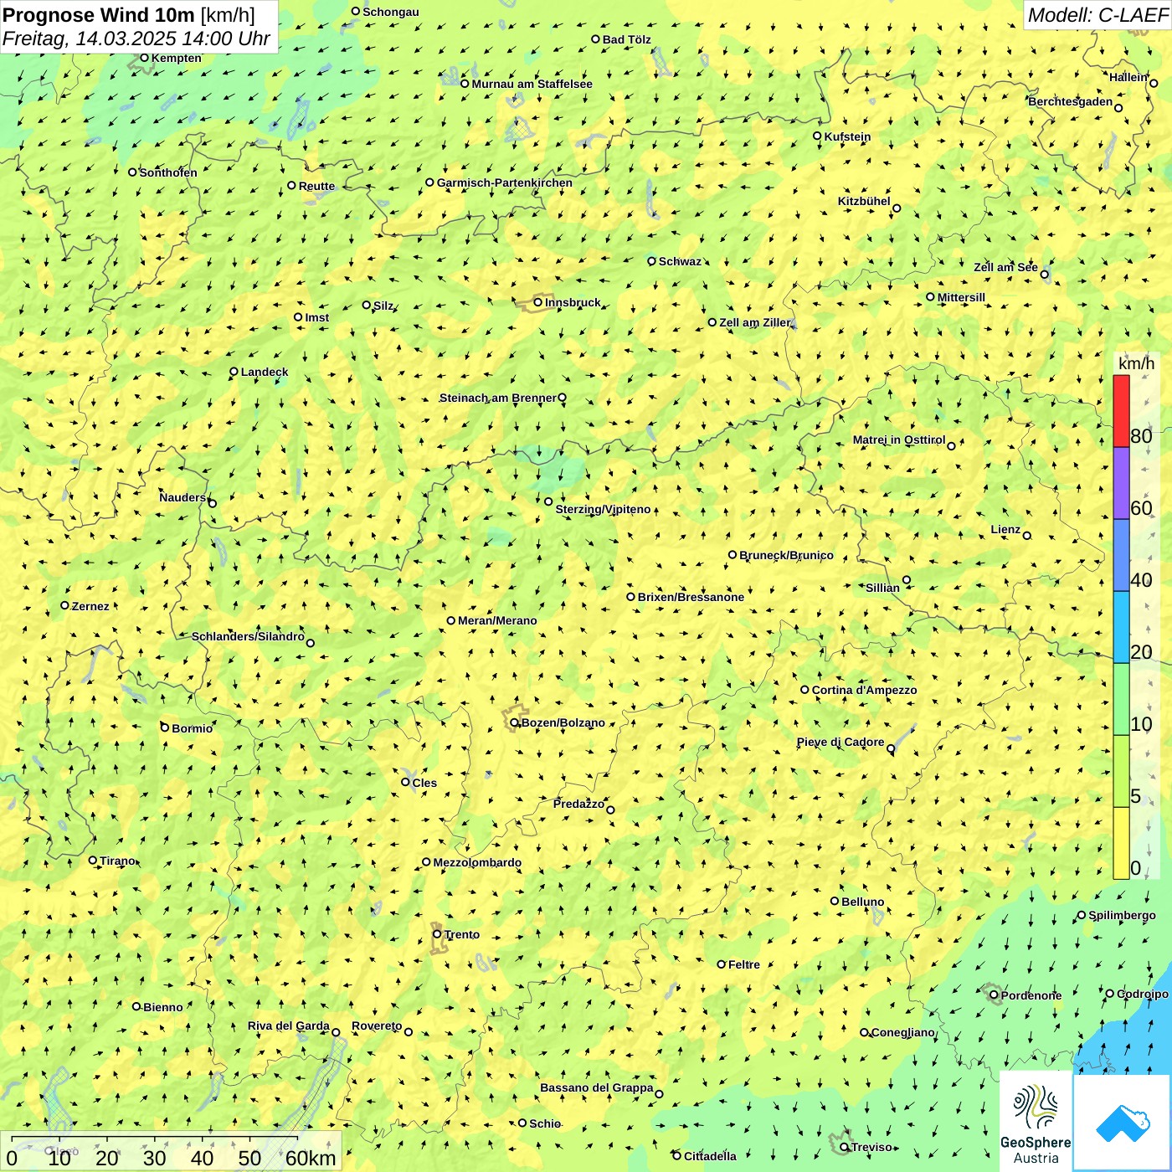This screenshot has width=1172, height=1172.
Task: Click the Pordenone city label
Action: pyautogui.click(x=1031, y=995)
